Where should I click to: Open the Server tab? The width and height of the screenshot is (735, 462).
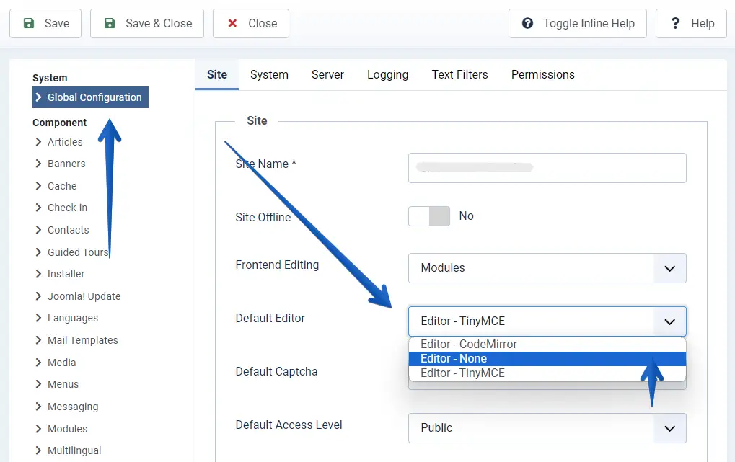(x=327, y=75)
